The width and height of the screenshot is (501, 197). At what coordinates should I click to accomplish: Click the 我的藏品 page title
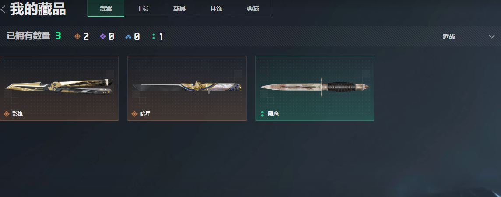[x=38, y=9]
